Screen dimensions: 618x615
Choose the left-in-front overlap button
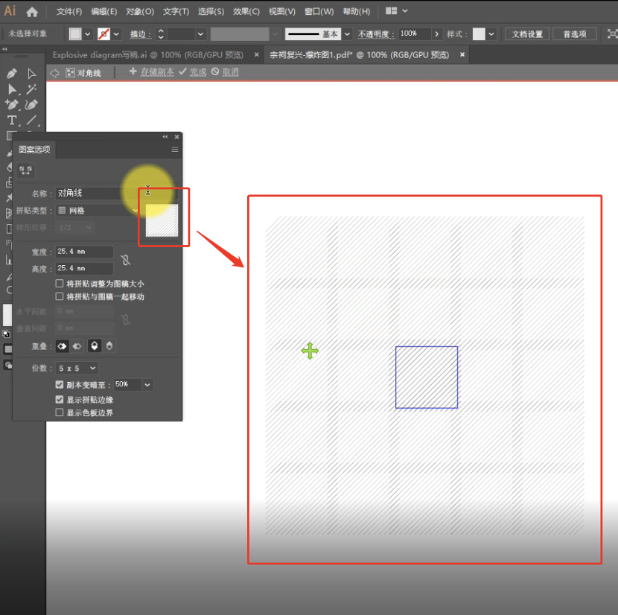coord(63,346)
